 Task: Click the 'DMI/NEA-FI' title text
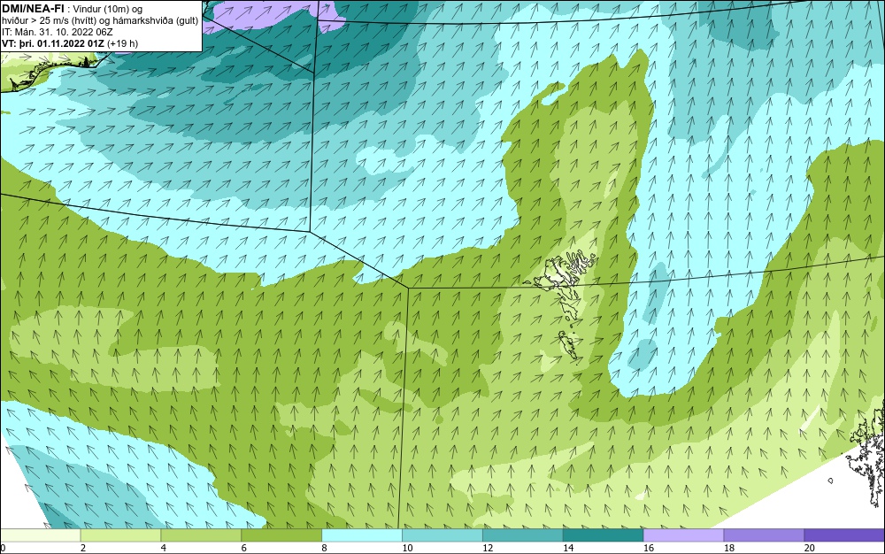click(33, 8)
